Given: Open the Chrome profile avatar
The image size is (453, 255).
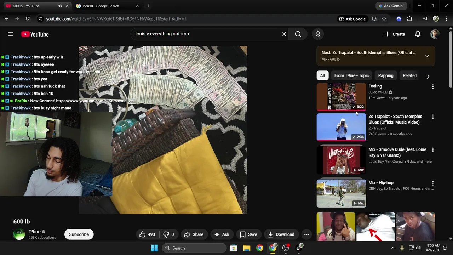Looking at the screenshot, I should [x=436, y=19].
